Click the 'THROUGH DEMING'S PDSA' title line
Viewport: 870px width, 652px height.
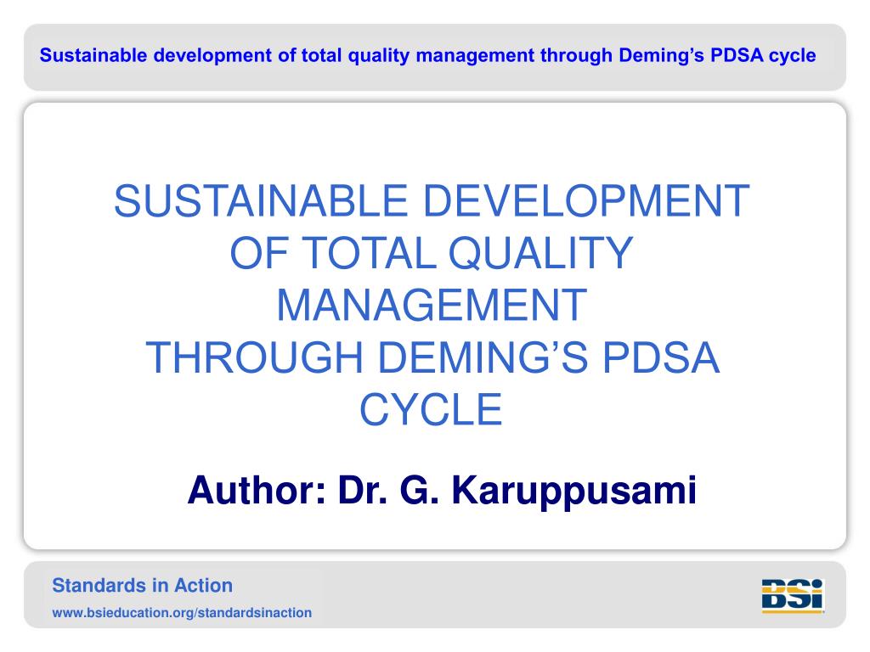[432, 357]
